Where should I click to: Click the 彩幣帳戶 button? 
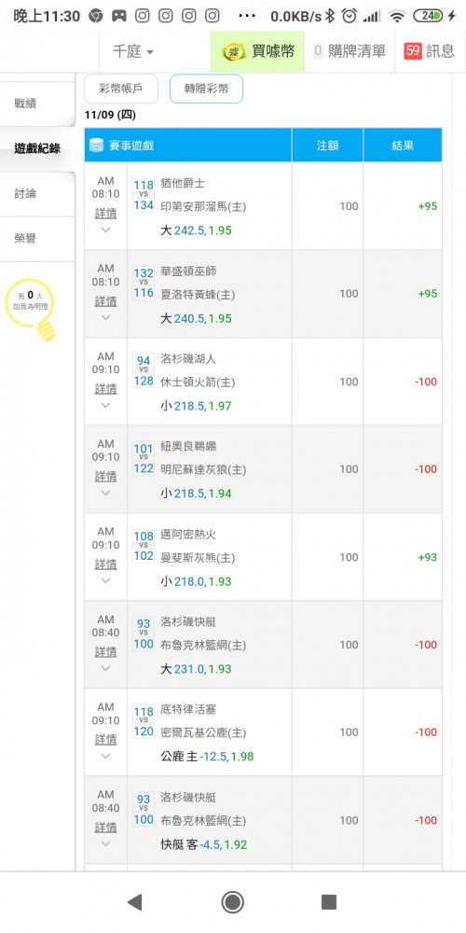point(121,90)
